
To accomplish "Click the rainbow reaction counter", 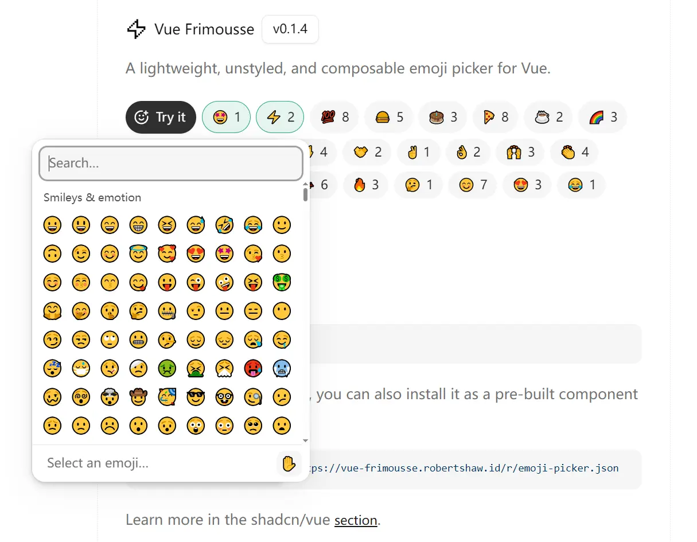I will [x=602, y=117].
